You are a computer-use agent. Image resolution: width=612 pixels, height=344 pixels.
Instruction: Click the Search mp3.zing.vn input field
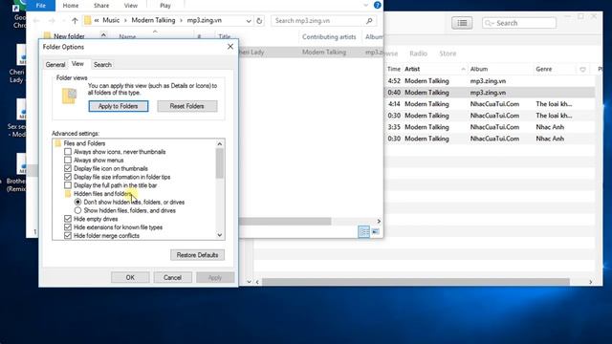click(x=318, y=21)
